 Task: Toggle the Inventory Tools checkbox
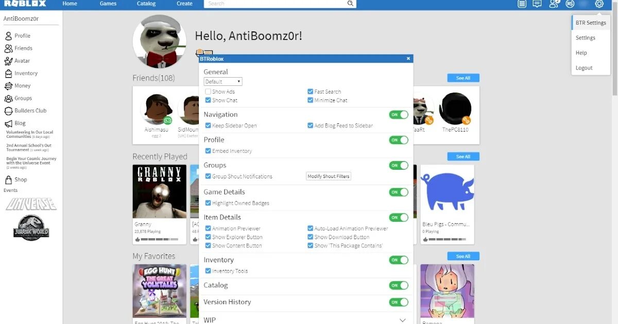pyautogui.click(x=208, y=271)
